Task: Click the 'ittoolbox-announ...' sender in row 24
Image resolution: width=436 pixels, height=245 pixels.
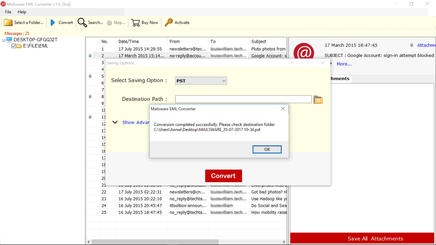Action: 188,206
